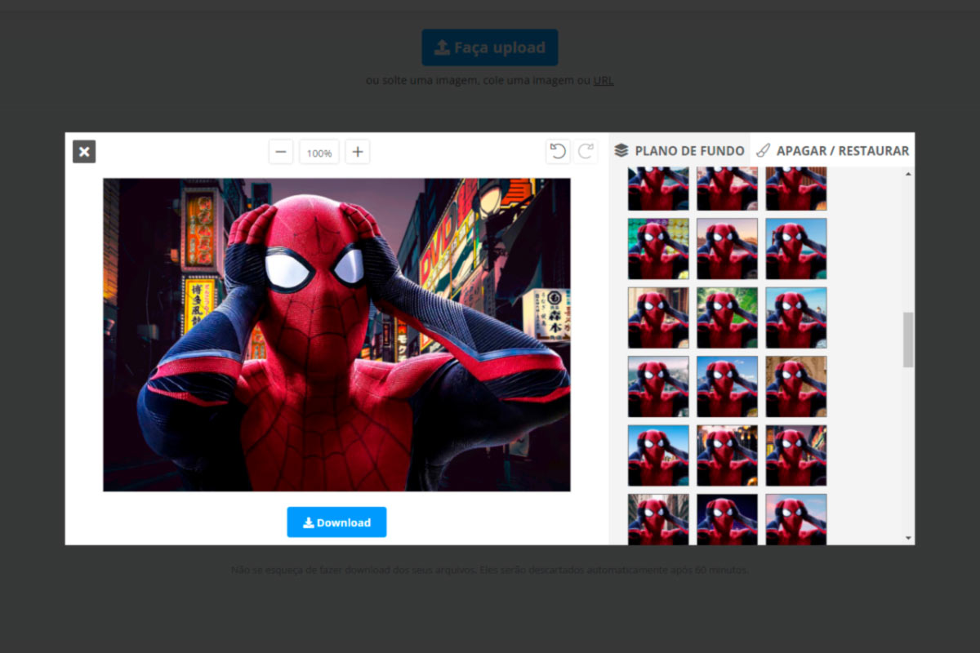Redo the reverted edit

(586, 151)
